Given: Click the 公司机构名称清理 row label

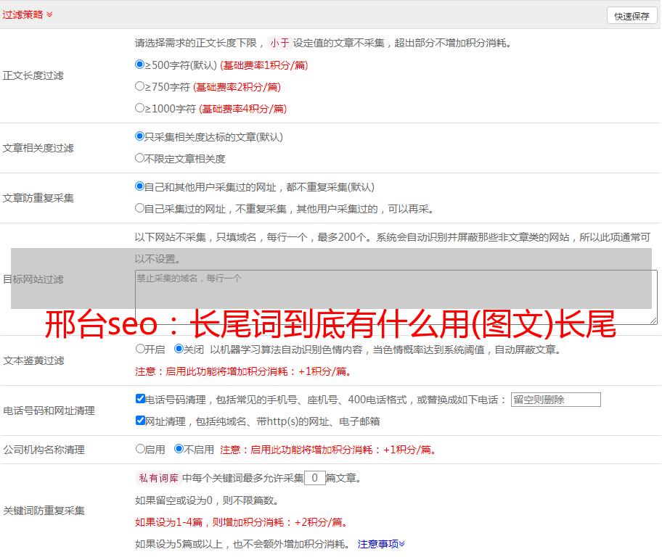Looking at the screenshot, I should point(44,450).
